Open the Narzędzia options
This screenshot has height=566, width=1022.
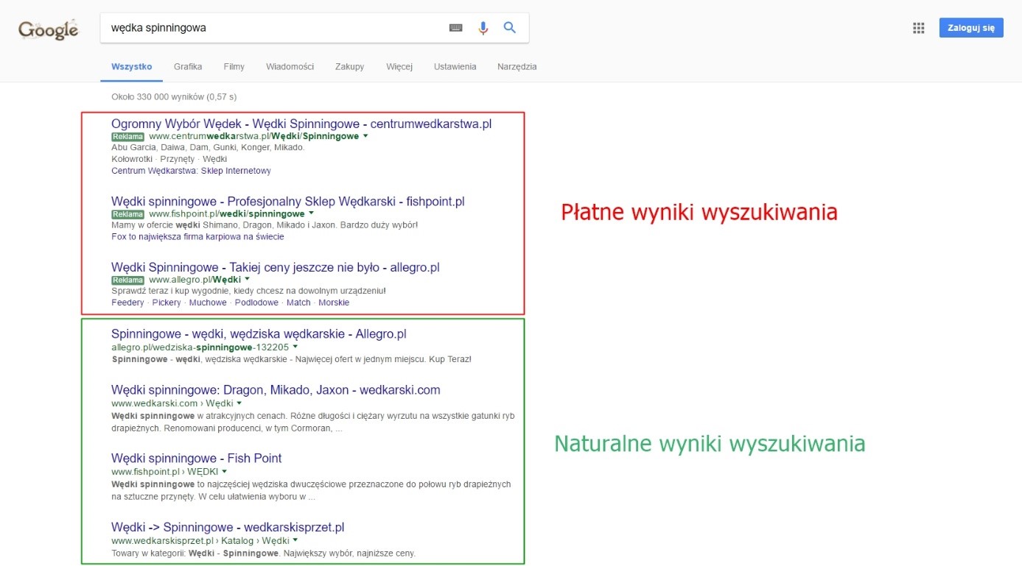[x=517, y=66]
